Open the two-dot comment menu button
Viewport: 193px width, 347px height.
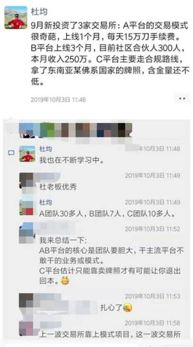click(182, 99)
